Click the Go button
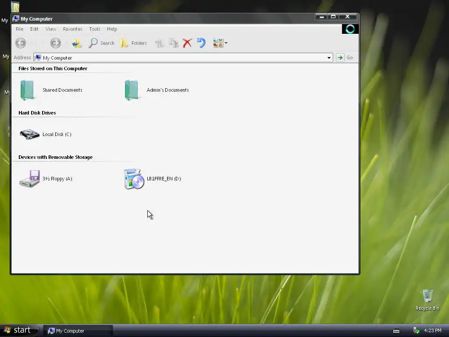The height and width of the screenshot is (337, 449). [x=345, y=57]
